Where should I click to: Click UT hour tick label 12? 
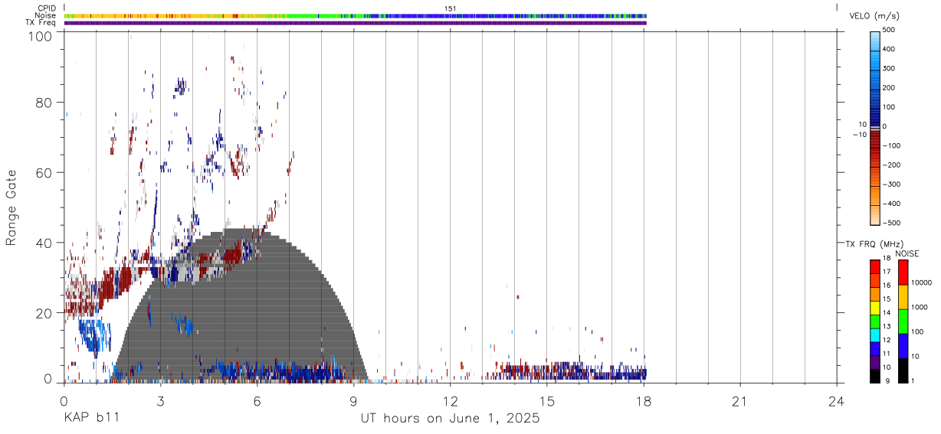[450, 401]
